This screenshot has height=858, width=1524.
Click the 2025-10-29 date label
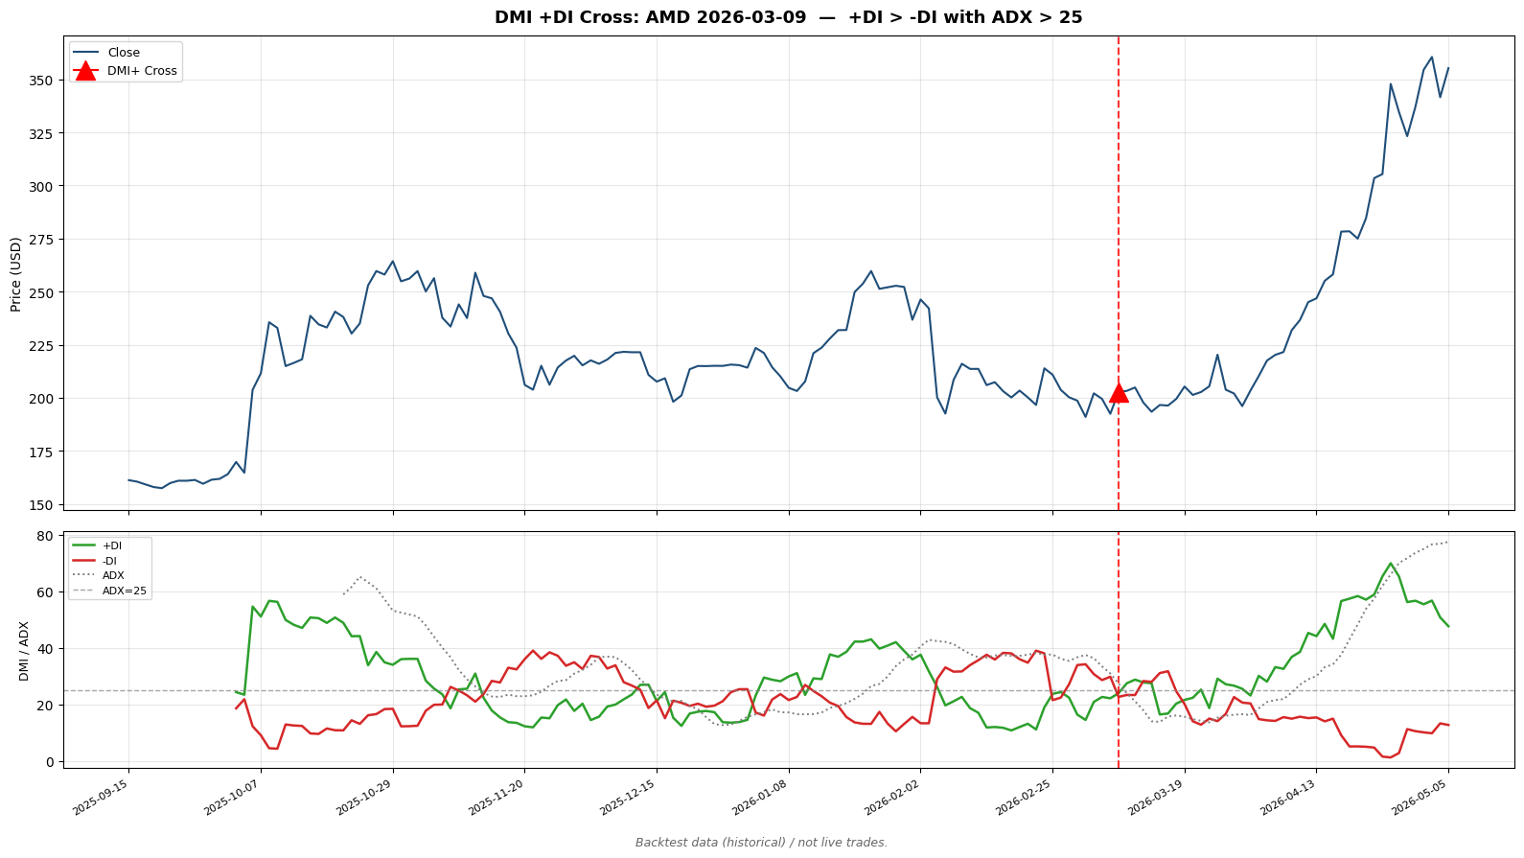[x=366, y=797]
